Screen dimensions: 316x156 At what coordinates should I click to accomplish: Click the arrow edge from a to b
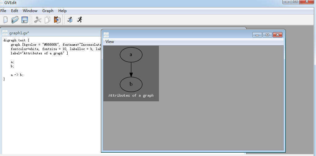131,70
